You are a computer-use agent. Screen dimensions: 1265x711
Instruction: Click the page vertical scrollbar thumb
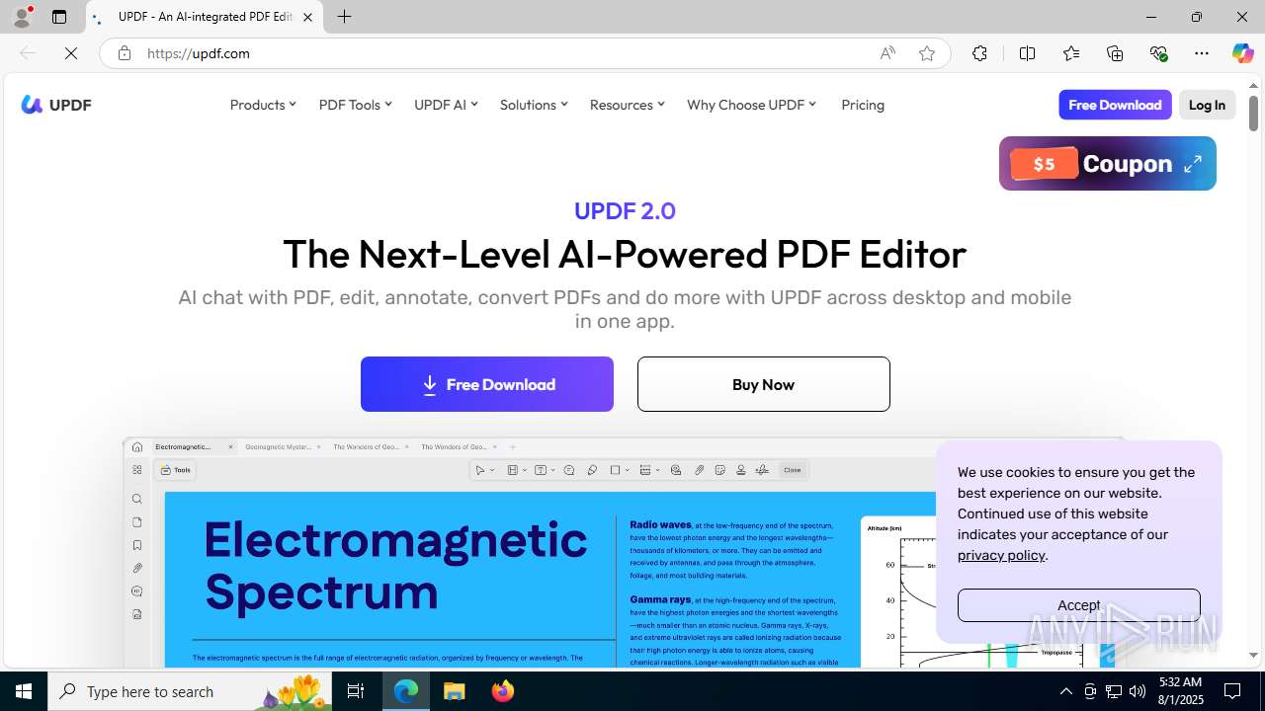click(1253, 113)
